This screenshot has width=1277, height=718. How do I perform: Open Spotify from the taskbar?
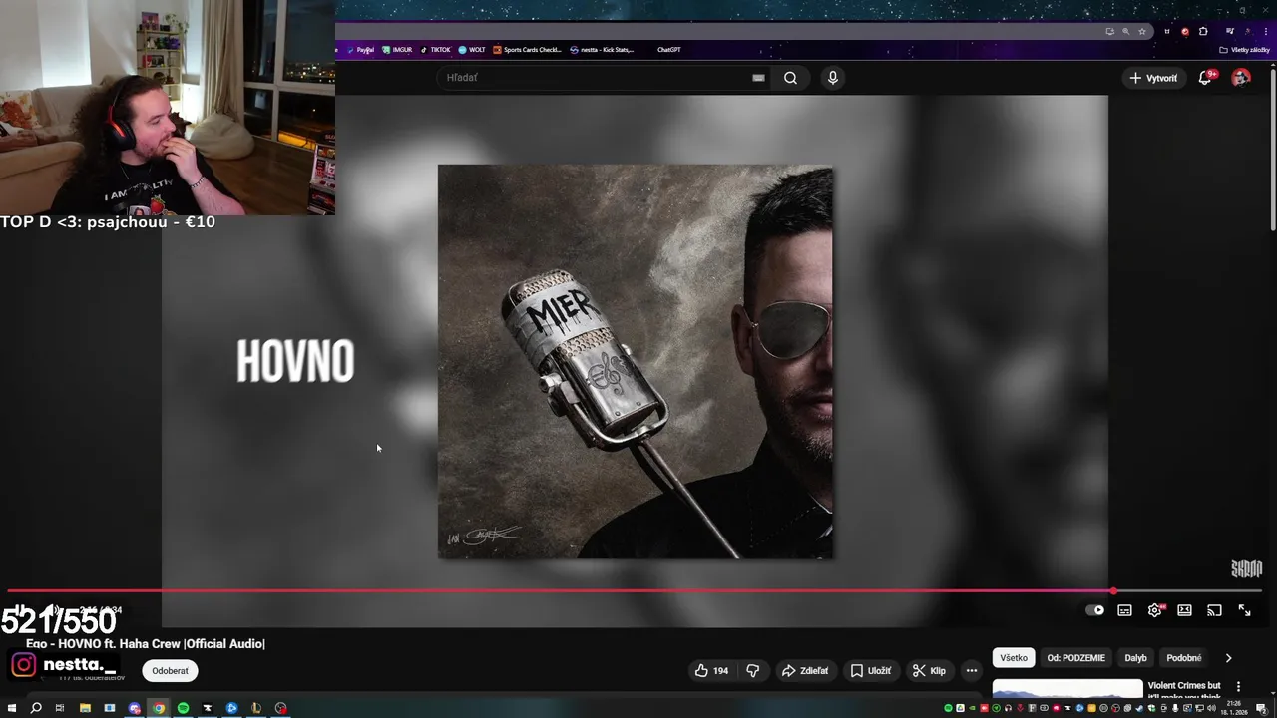click(183, 708)
